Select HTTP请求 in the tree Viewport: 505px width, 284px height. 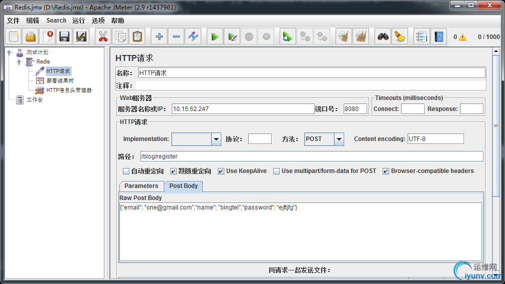pyautogui.click(x=58, y=71)
